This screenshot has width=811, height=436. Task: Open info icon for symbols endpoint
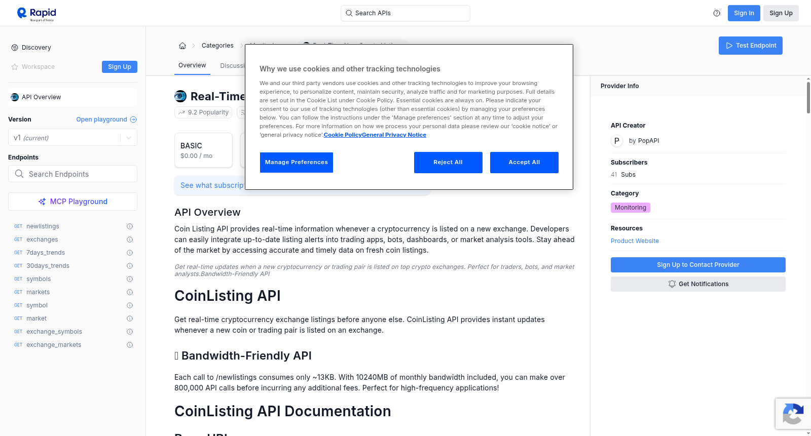[130, 279]
